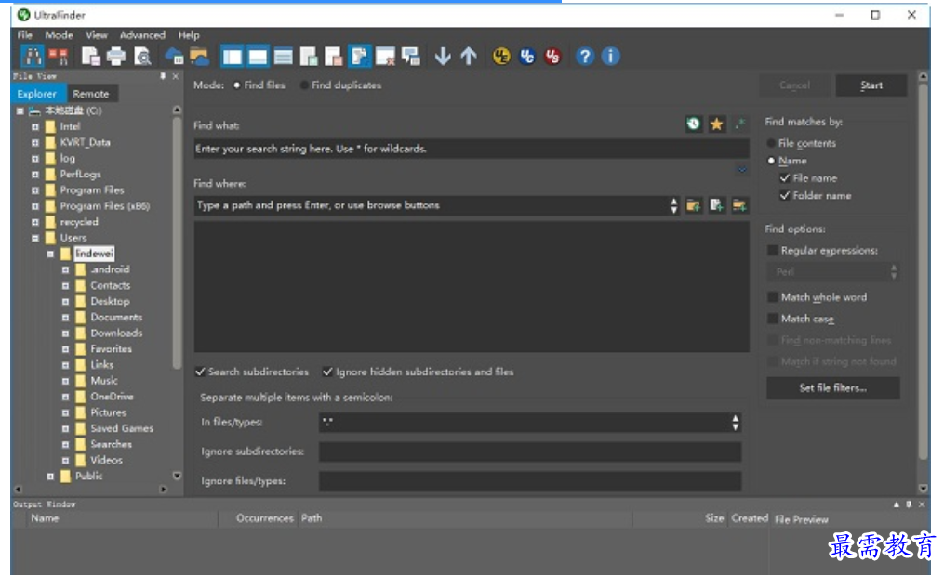Enable the Match case checkbox
Viewport: 944px width, 575px height.
click(x=773, y=319)
